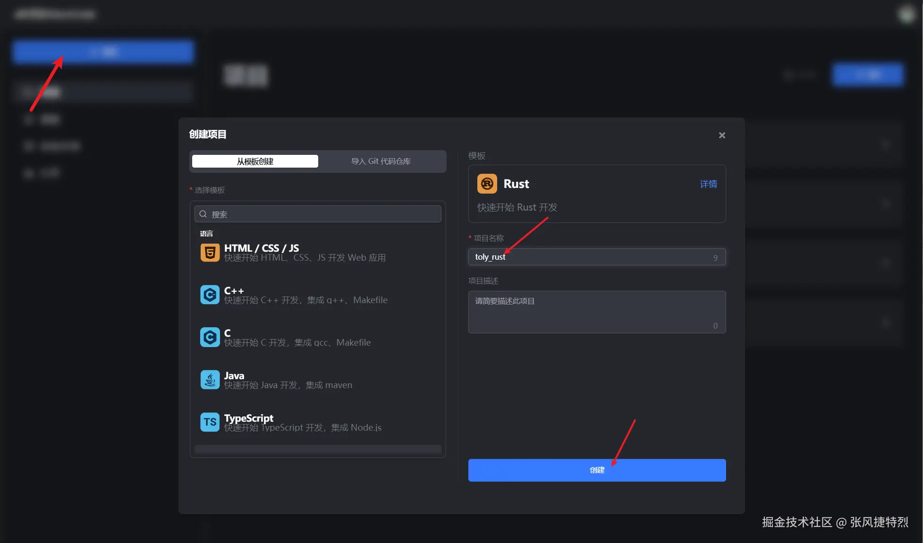This screenshot has height=543, width=923.
Task: Select the C++ template icon
Action: point(210,295)
